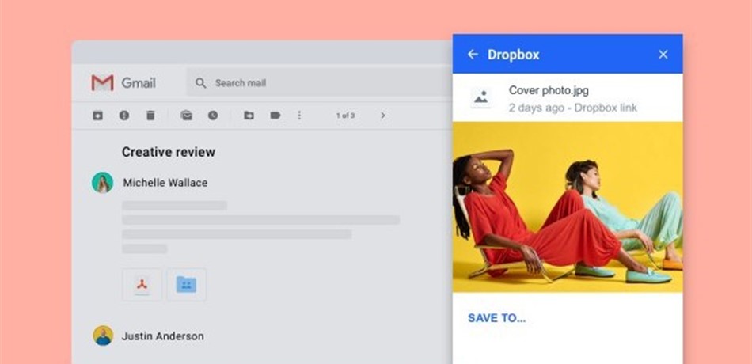Open the shared folder attachment thumbnail
The height and width of the screenshot is (364, 752).
(187, 285)
